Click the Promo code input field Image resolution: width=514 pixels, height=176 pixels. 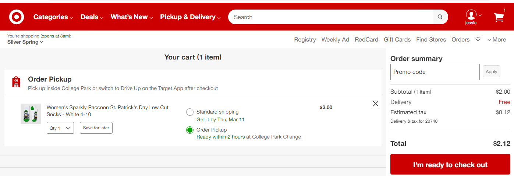point(435,72)
